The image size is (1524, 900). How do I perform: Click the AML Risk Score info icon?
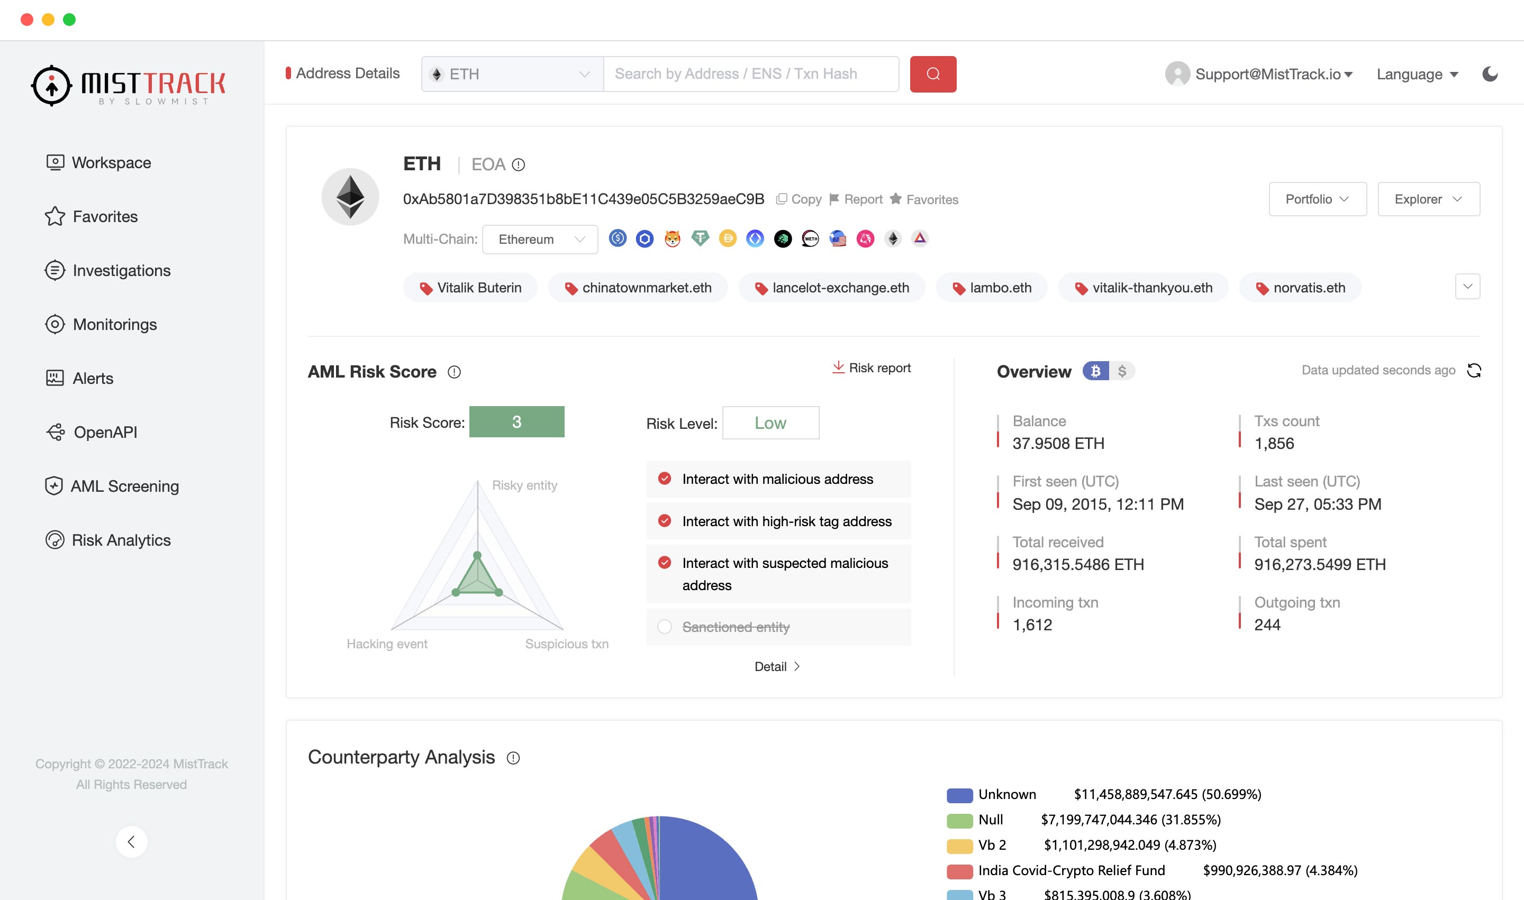pos(454,372)
